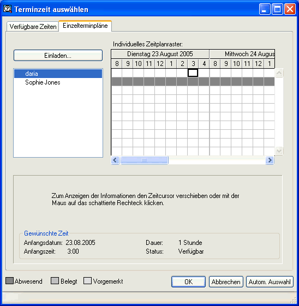Click the Individuelles Zeitplanraster label
299x306 pixels.
tap(148, 44)
